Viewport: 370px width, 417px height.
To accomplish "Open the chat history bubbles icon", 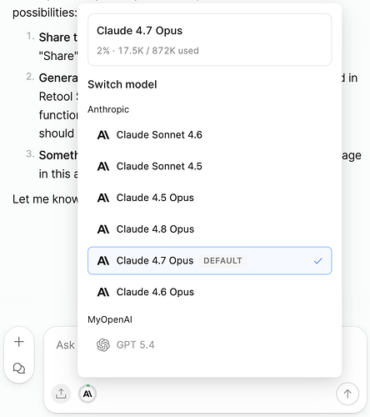I will 19,369.
